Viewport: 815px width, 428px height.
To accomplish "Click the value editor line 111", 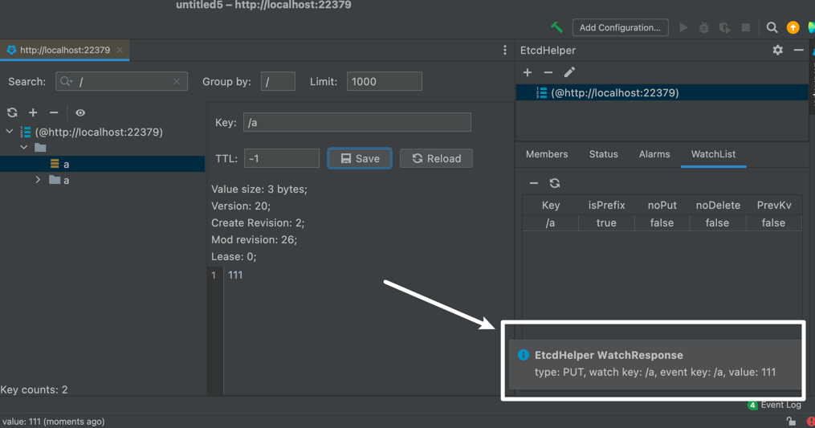I will click(235, 275).
